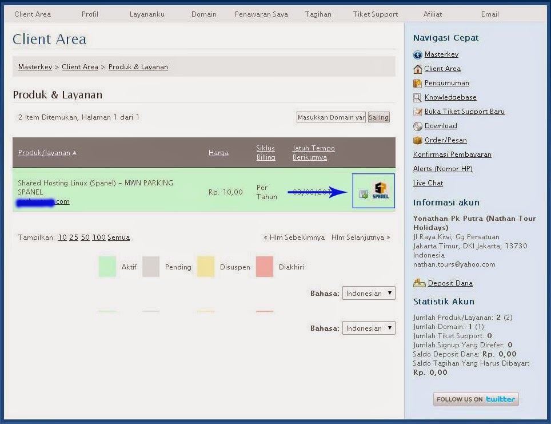The height and width of the screenshot is (424, 551).
Task: Open the Tagihan menu
Action: coord(318,14)
